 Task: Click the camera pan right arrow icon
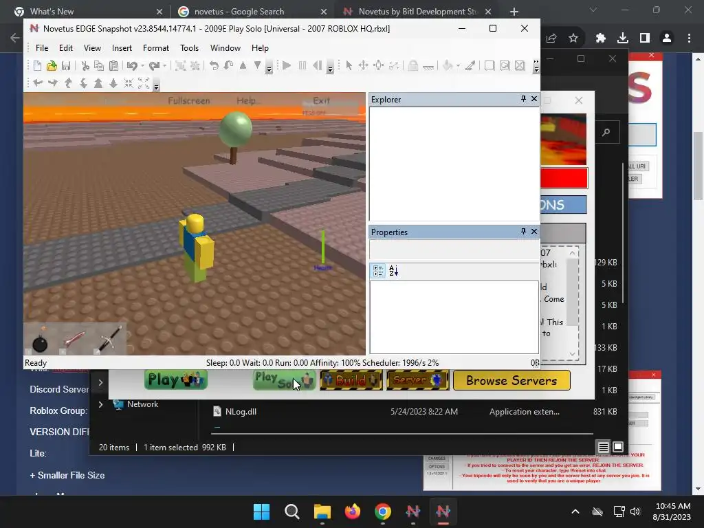pyautogui.click(x=53, y=83)
